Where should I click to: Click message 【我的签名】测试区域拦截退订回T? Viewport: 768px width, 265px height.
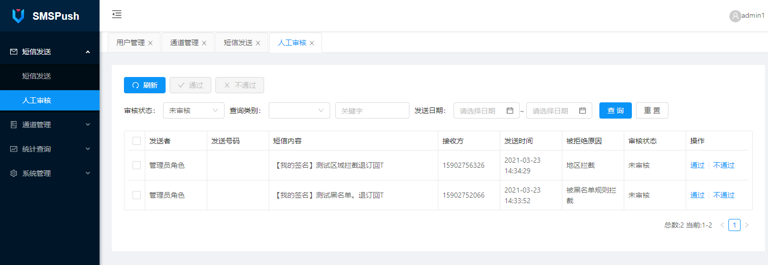328,165
